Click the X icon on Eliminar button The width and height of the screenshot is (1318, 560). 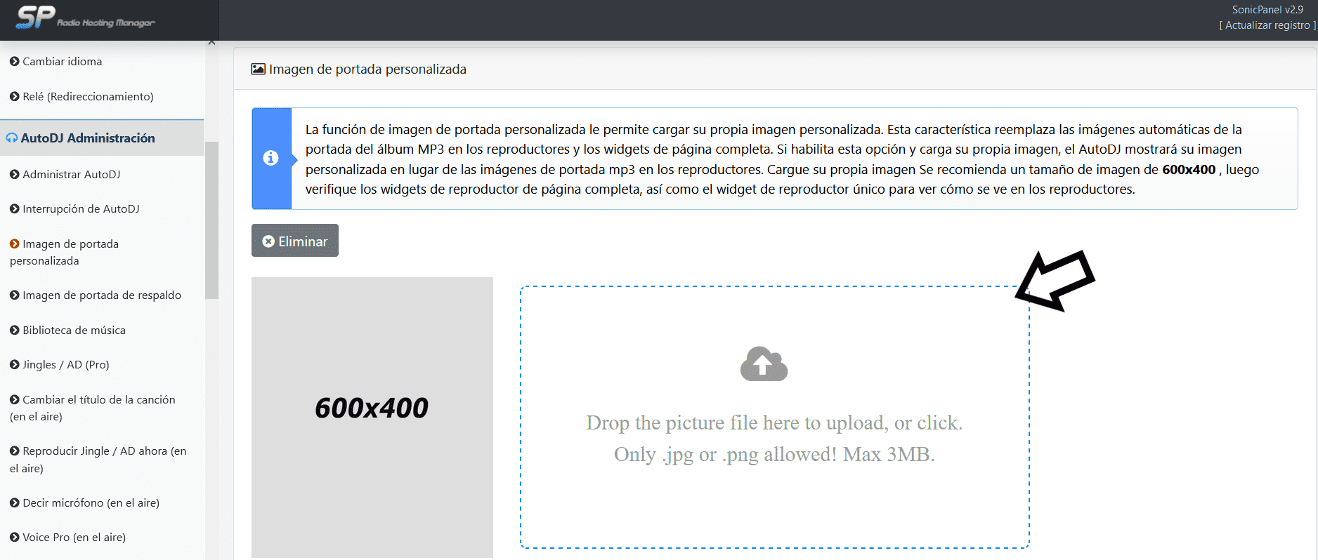click(268, 241)
